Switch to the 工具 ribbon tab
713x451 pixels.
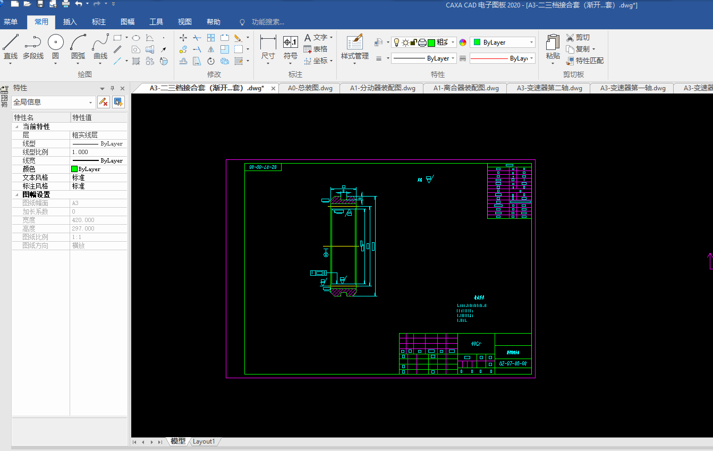coord(156,22)
